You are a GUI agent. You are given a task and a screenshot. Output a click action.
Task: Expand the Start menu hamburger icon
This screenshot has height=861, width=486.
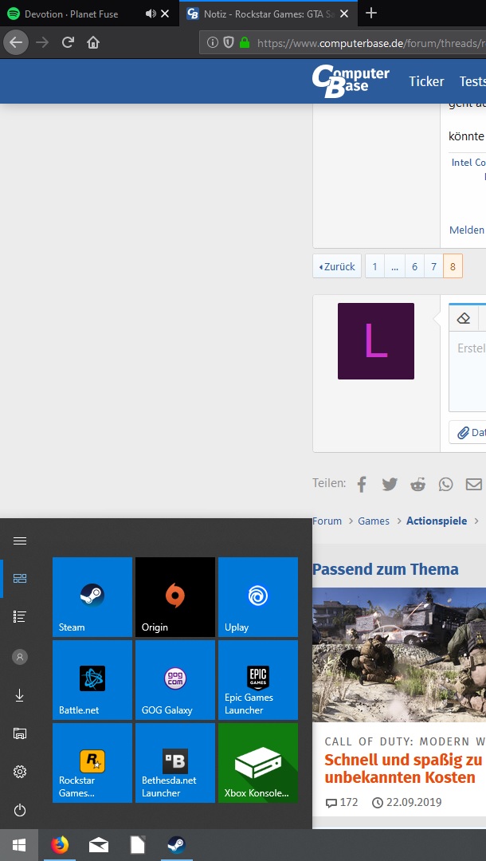click(x=20, y=541)
